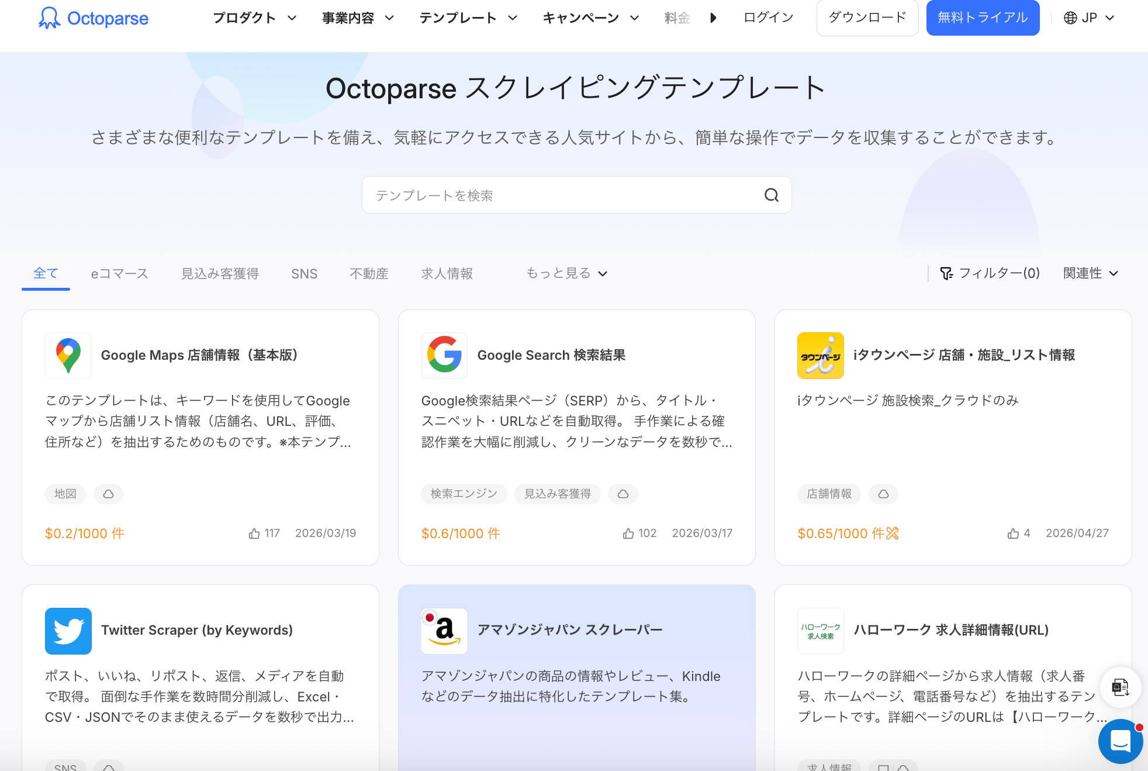Screen dimensions: 1148x771
Task: Click the floating document icon button
Action: pyautogui.click(x=1121, y=687)
